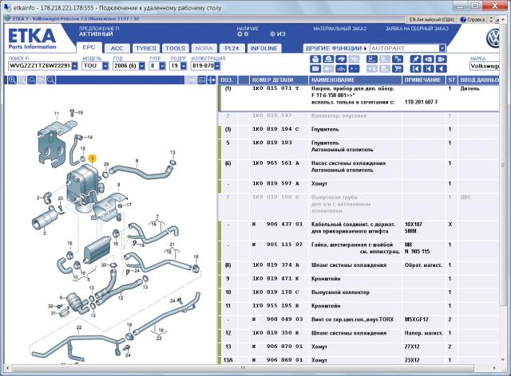Expand the AUTOPART combo box
The image size is (511, 376).
(442, 48)
